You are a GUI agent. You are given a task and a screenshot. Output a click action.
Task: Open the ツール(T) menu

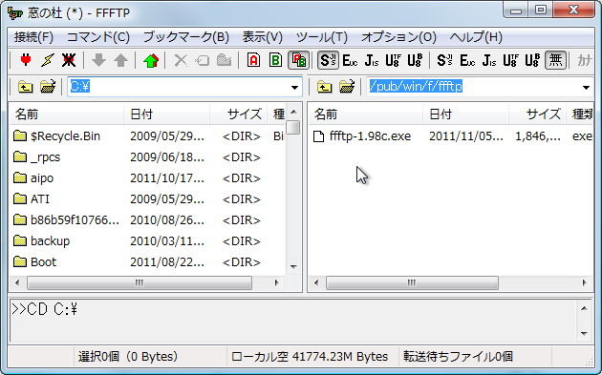[322, 37]
